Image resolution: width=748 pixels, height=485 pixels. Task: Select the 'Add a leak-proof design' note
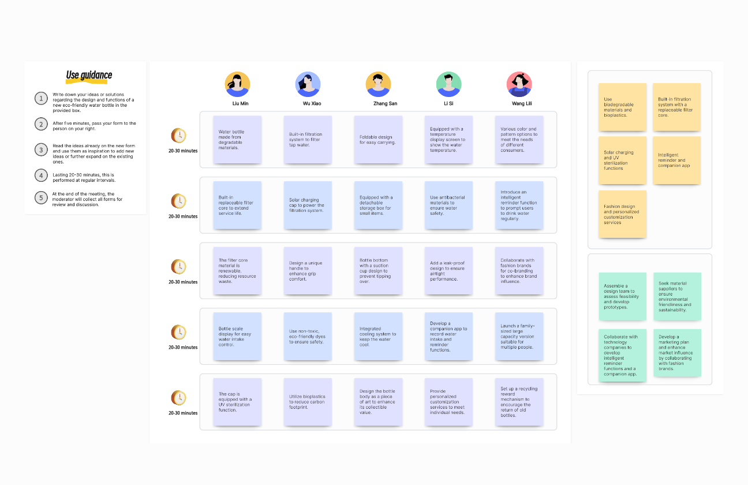tap(448, 271)
